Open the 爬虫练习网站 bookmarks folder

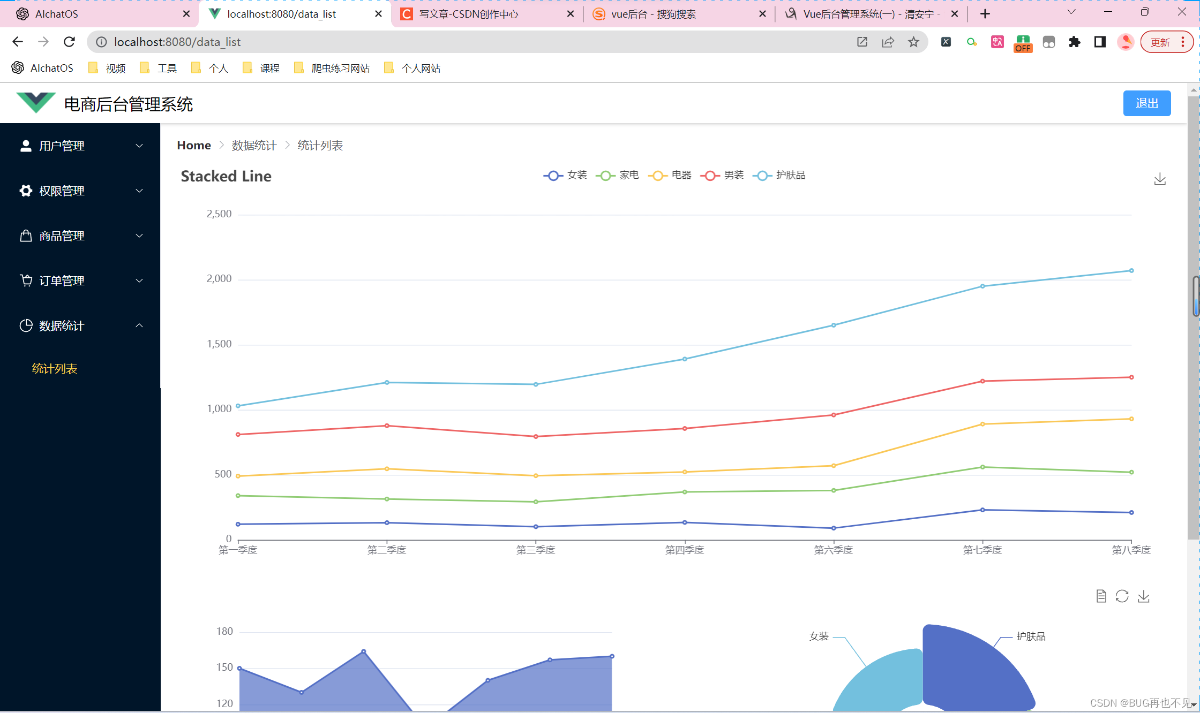coord(332,68)
